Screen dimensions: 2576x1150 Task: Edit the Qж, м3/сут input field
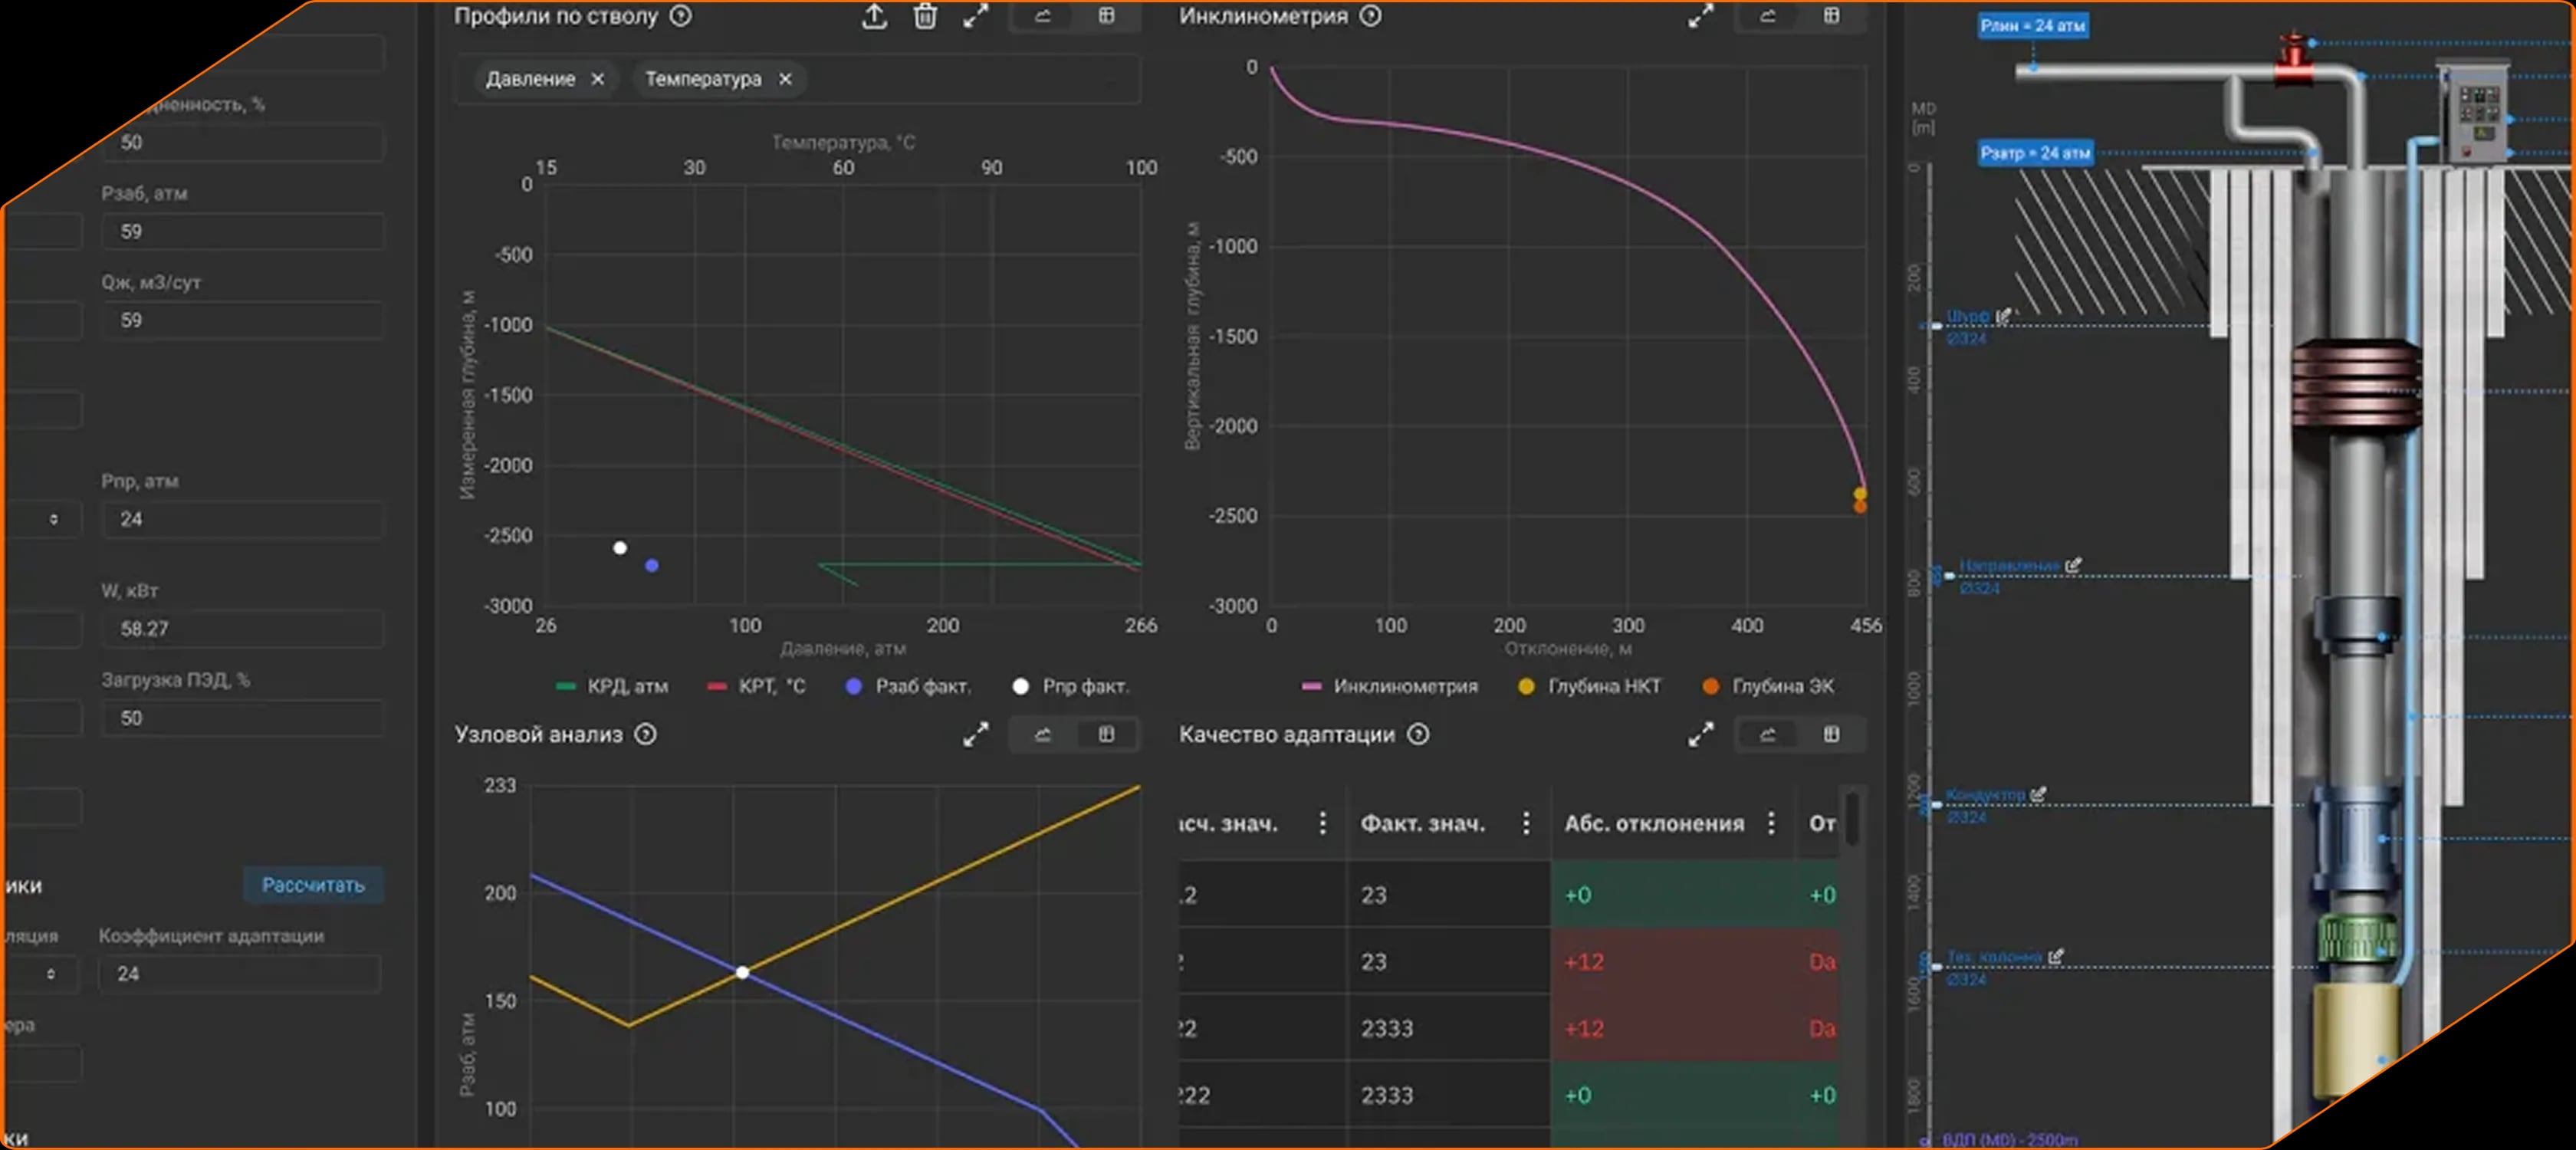point(242,321)
